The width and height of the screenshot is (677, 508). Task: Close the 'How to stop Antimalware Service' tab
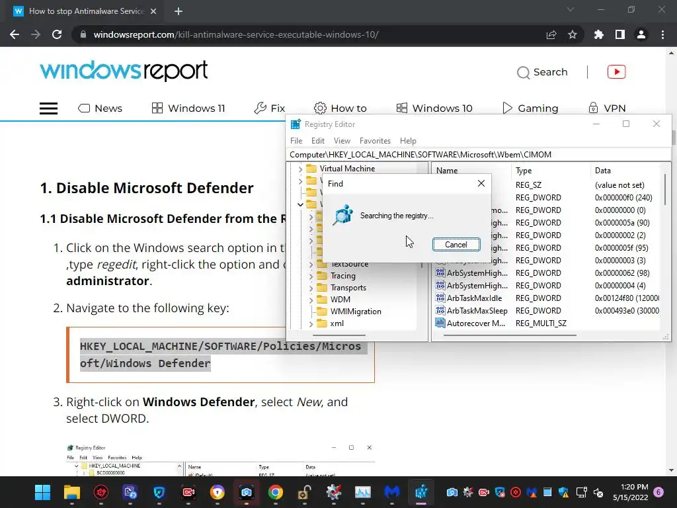click(153, 11)
